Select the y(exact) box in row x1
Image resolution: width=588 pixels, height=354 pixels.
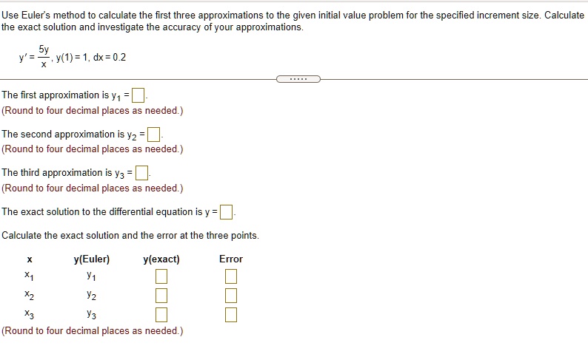161,276
